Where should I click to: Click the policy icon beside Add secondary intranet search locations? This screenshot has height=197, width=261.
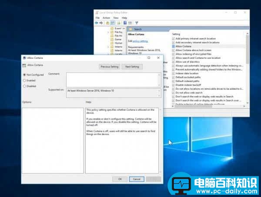(173, 42)
